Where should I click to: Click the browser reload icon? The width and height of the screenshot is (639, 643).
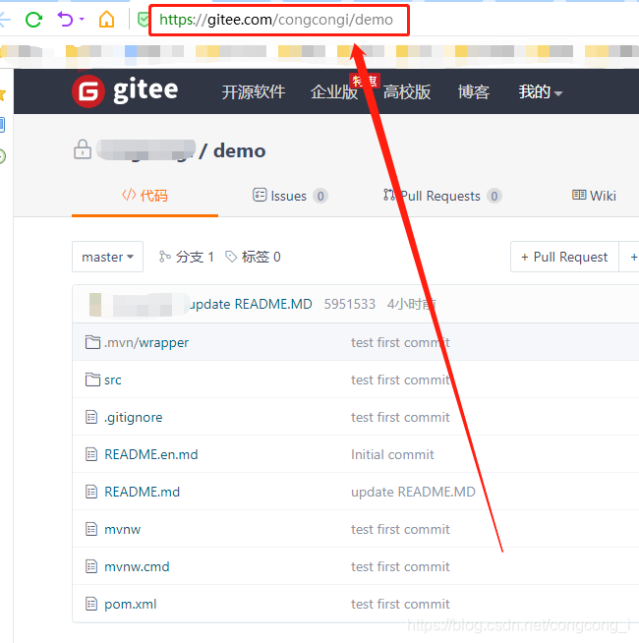tap(33, 20)
